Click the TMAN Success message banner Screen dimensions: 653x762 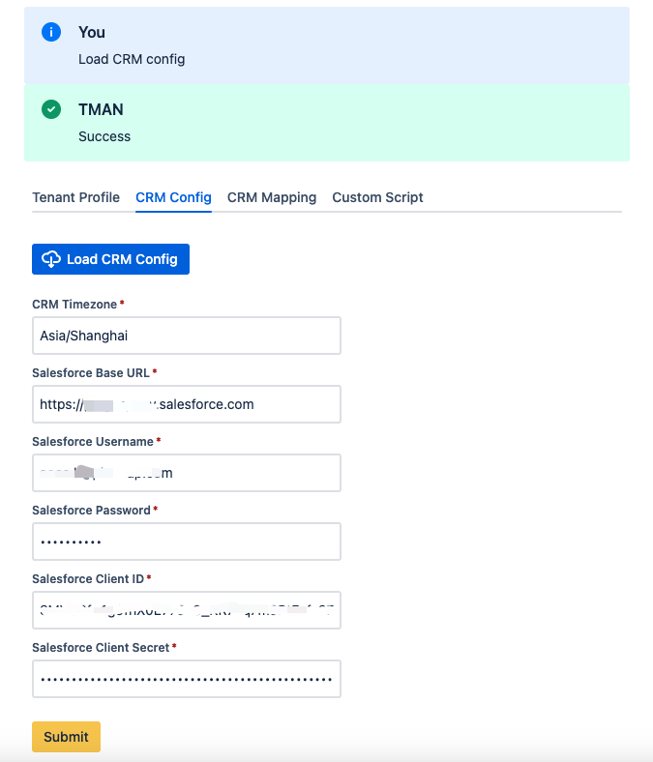tap(327, 123)
